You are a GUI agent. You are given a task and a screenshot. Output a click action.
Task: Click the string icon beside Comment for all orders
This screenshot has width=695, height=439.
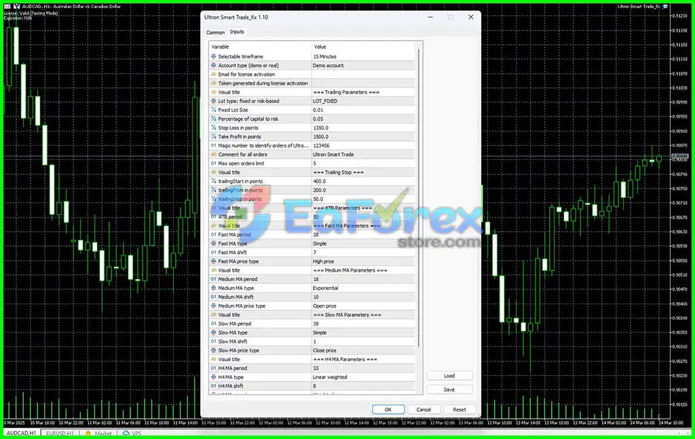[214, 154]
